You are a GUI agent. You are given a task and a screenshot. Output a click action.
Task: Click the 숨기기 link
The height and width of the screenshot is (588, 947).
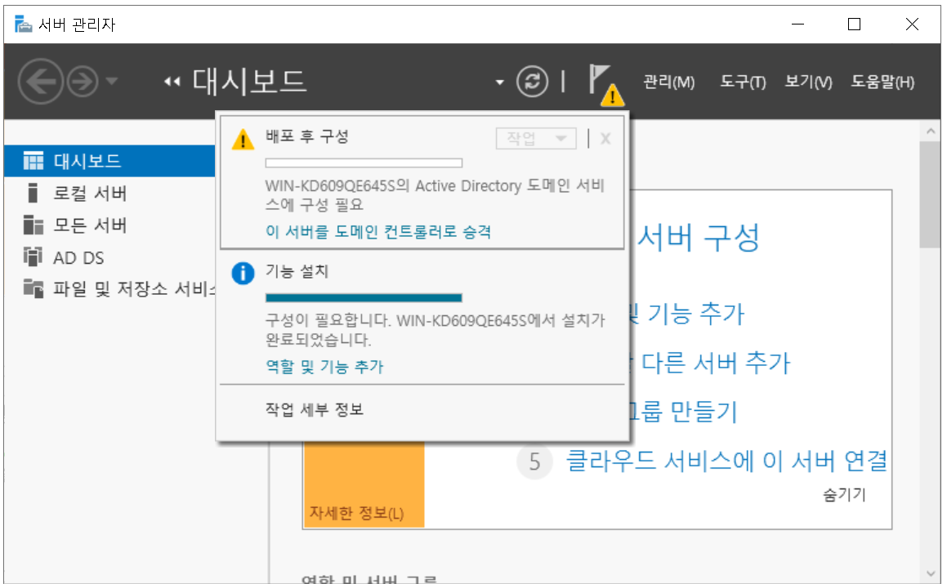point(844,495)
